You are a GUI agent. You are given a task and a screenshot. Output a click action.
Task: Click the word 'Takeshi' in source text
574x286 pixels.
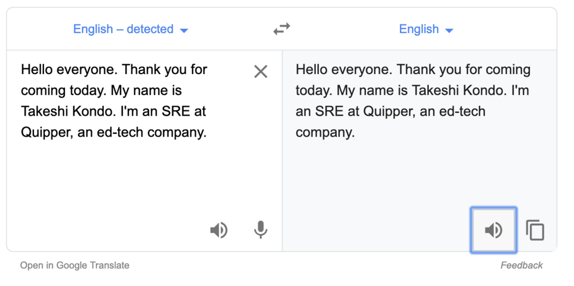click(45, 111)
